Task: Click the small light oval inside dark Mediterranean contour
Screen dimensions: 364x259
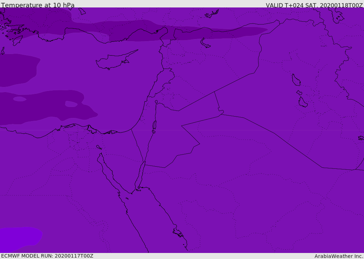Action: coord(20,99)
